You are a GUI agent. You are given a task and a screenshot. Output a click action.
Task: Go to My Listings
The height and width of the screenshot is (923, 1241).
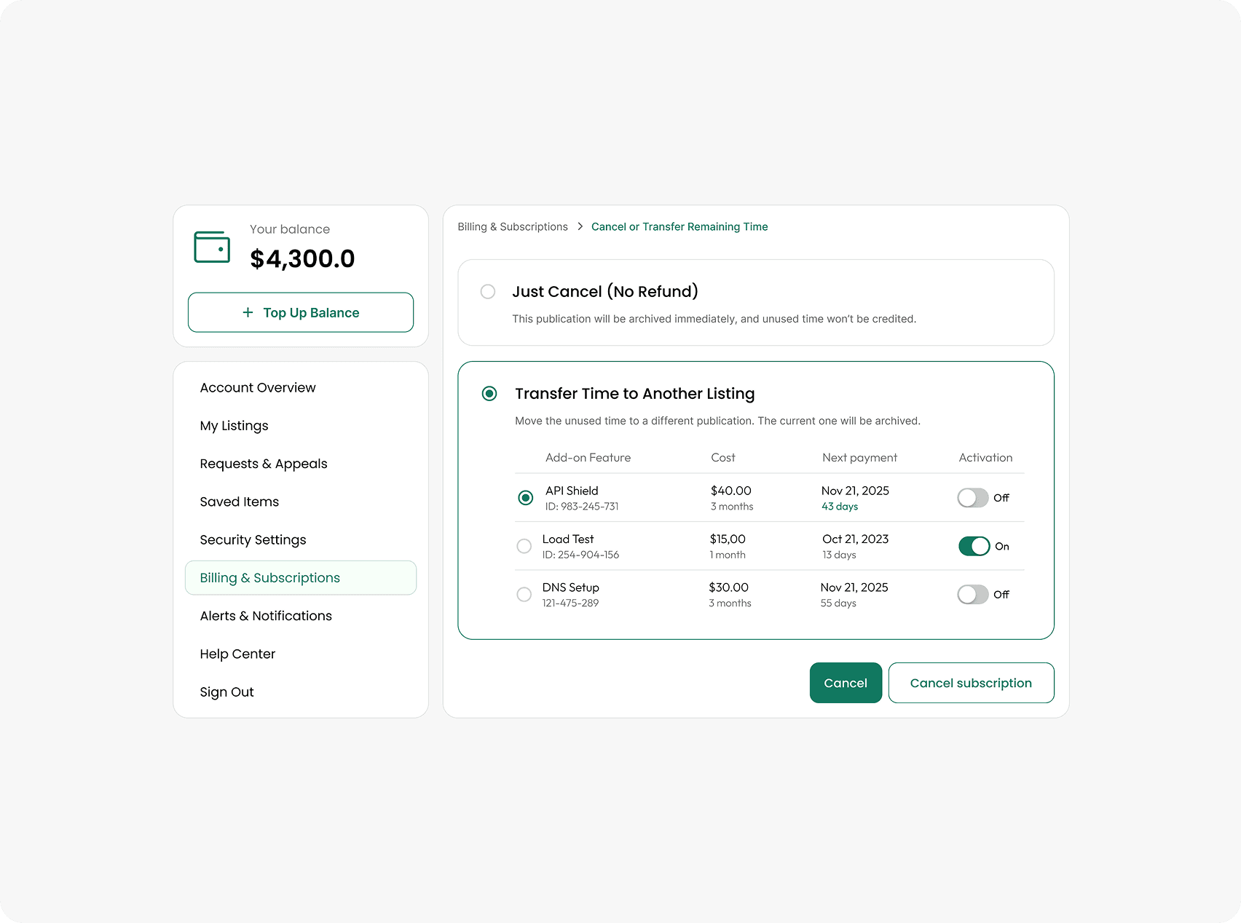pyautogui.click(x=234, y=426)
